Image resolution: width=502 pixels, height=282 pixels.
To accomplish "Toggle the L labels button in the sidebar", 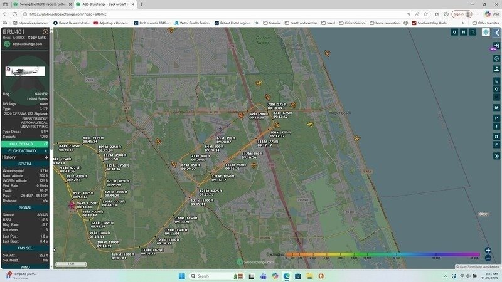I will (496, 81).
